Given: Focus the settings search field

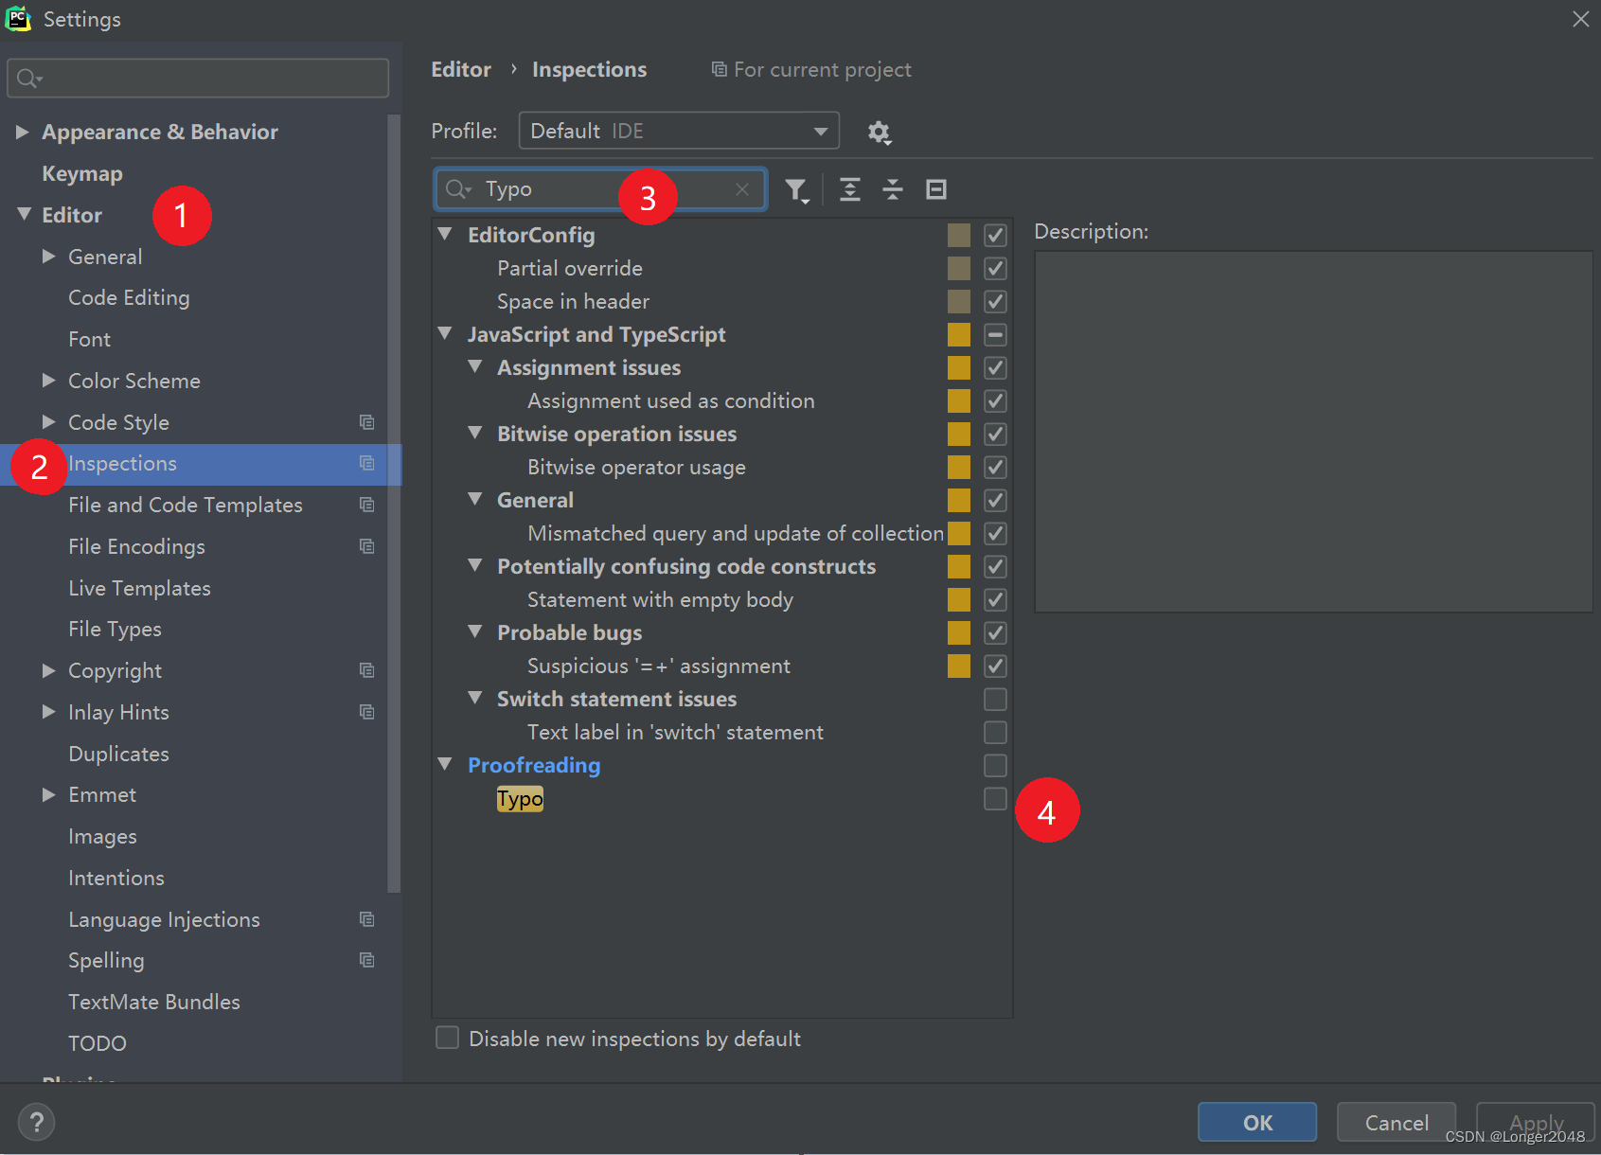Looking at the screenshot, I should (198, 79).
